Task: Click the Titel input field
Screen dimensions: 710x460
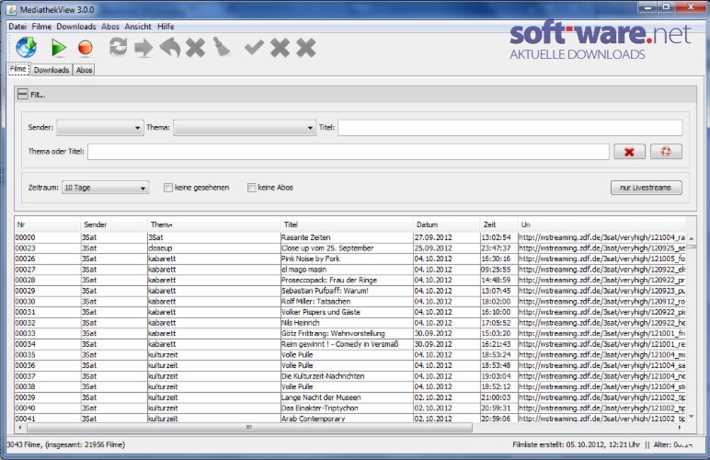Action: [x=510, y=128]
